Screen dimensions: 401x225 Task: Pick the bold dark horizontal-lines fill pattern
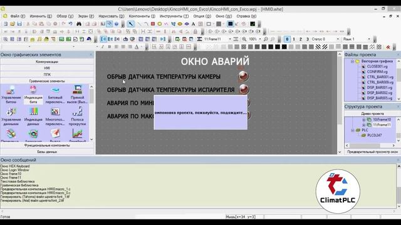click(365, 47)
